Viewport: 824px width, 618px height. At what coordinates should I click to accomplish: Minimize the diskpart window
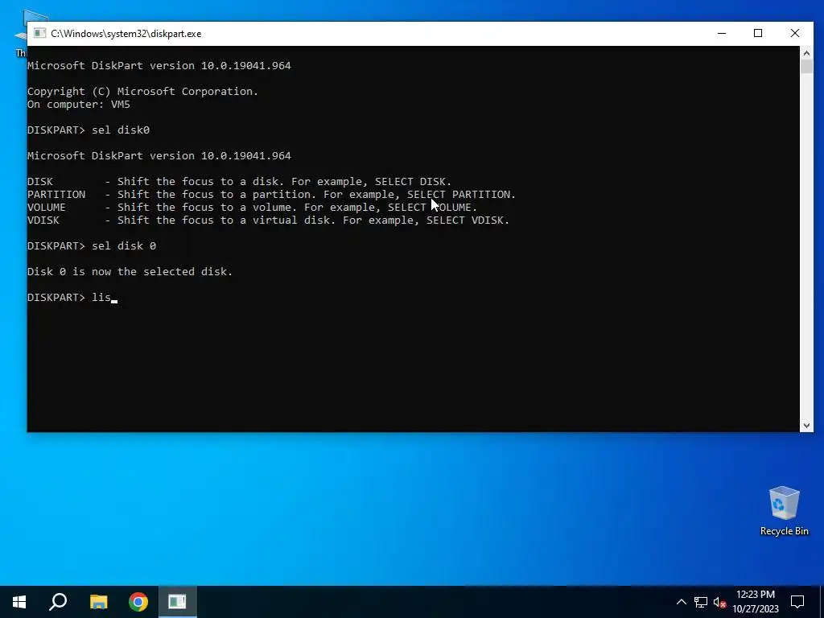722,33
